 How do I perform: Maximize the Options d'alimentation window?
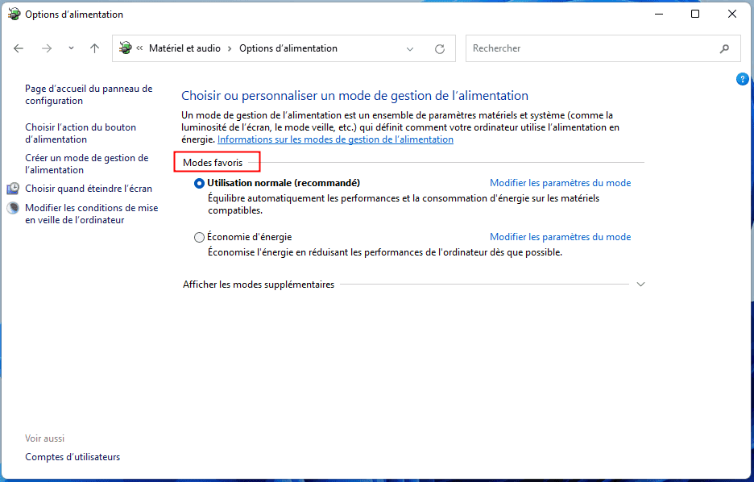(x=695, y=14)
